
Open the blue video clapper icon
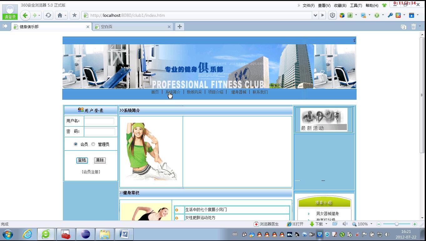coord(412,15)
